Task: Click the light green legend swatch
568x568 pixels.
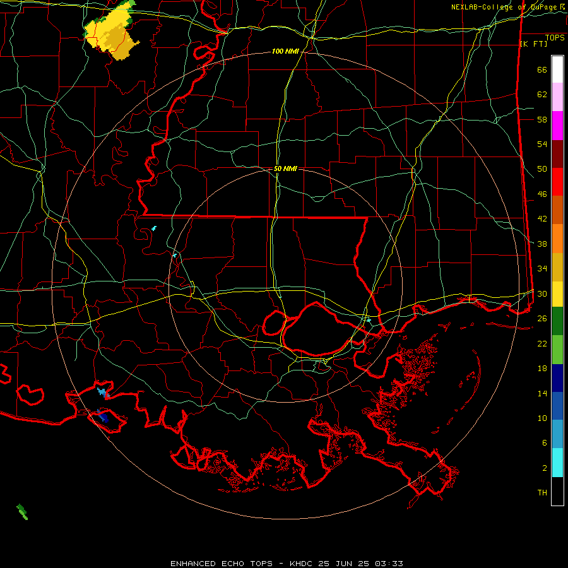Action: [557, 349]
